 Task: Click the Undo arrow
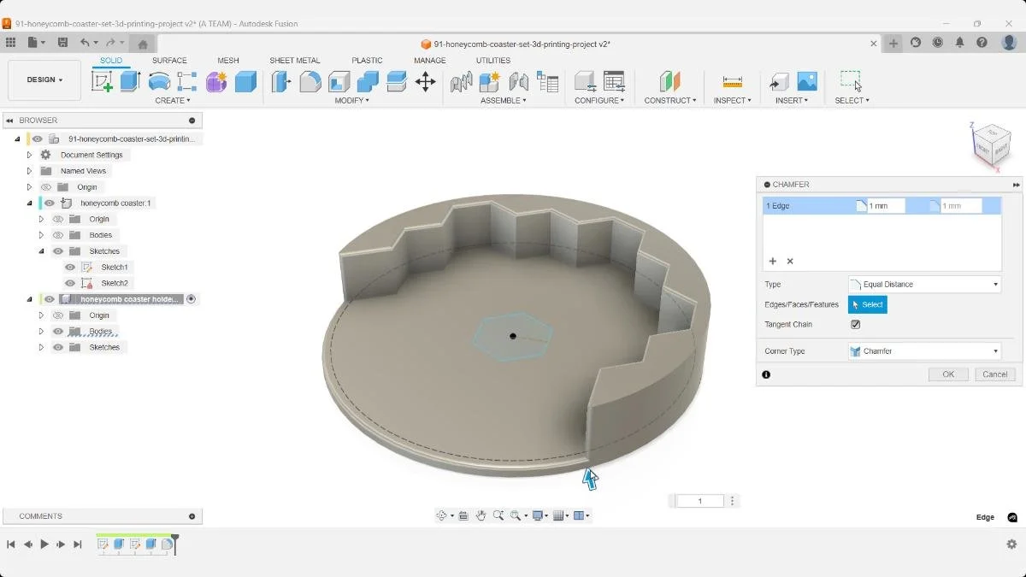click(x=85, y=42)
